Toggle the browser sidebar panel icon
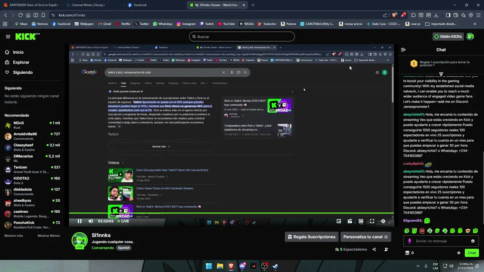The image size is (484, 272). point(448,15)
